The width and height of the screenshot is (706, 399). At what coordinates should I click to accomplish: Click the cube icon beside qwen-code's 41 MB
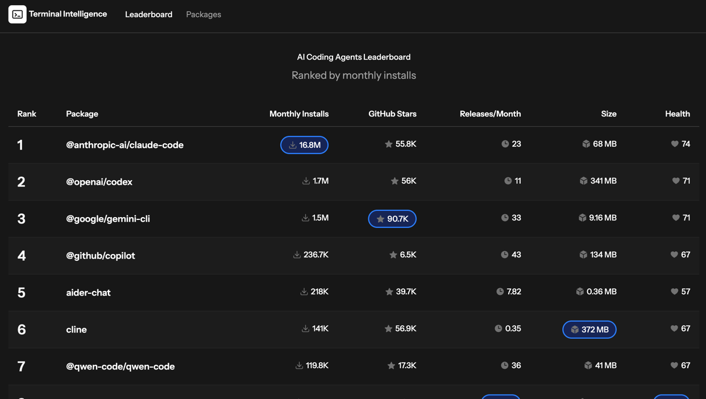(x=588, y=365)
